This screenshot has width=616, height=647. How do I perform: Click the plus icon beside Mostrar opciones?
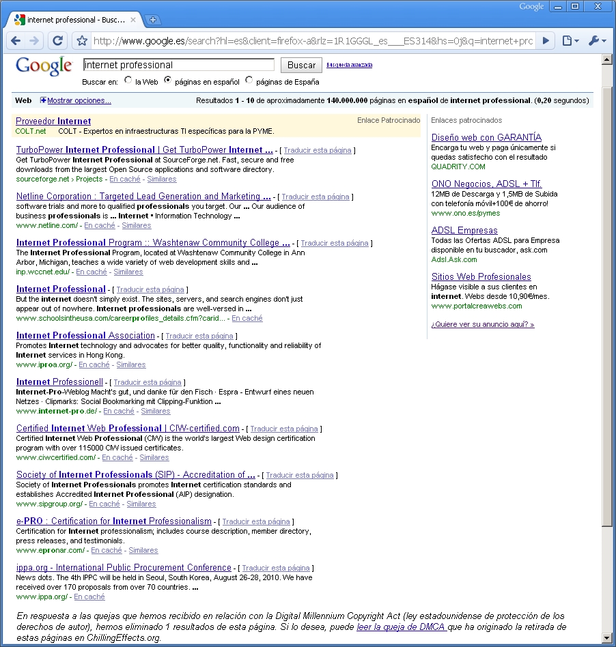(x=43, y=100)
